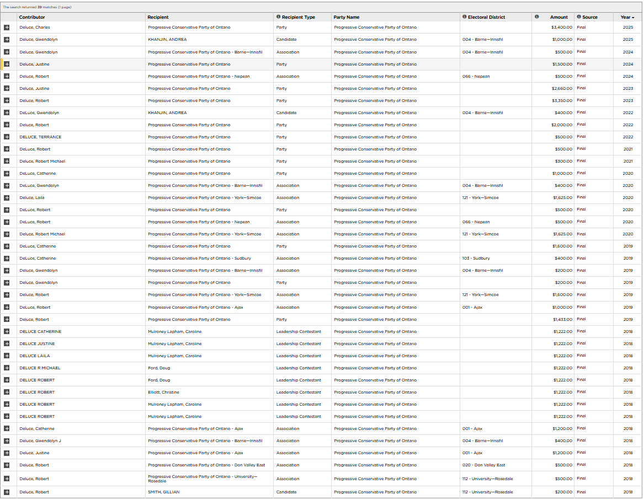Click contributor 'DELUCE R MICHAEL'
This screenshot has height=500, width=644.
[x=40, y=368]
